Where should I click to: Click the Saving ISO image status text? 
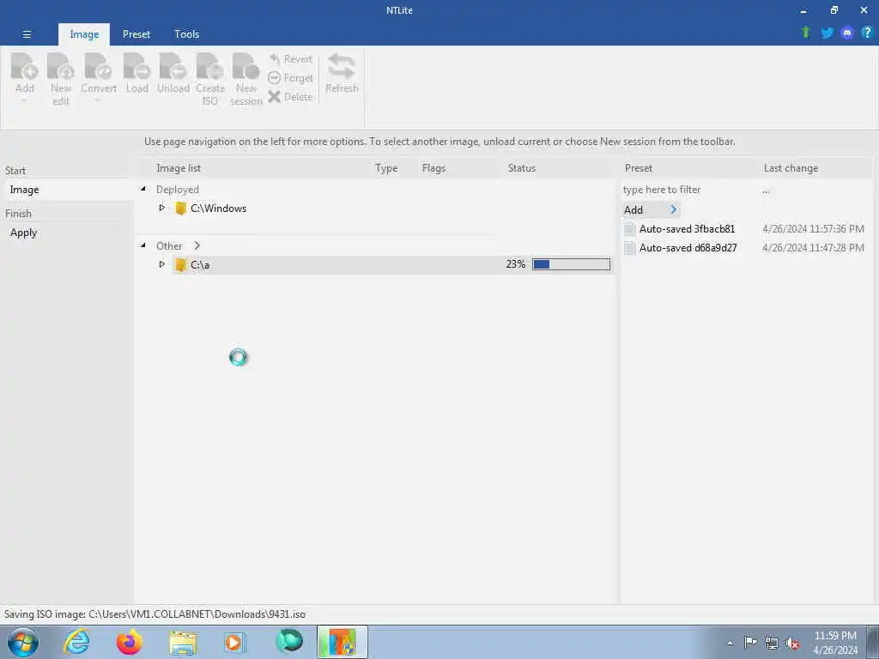coord(155,614)
